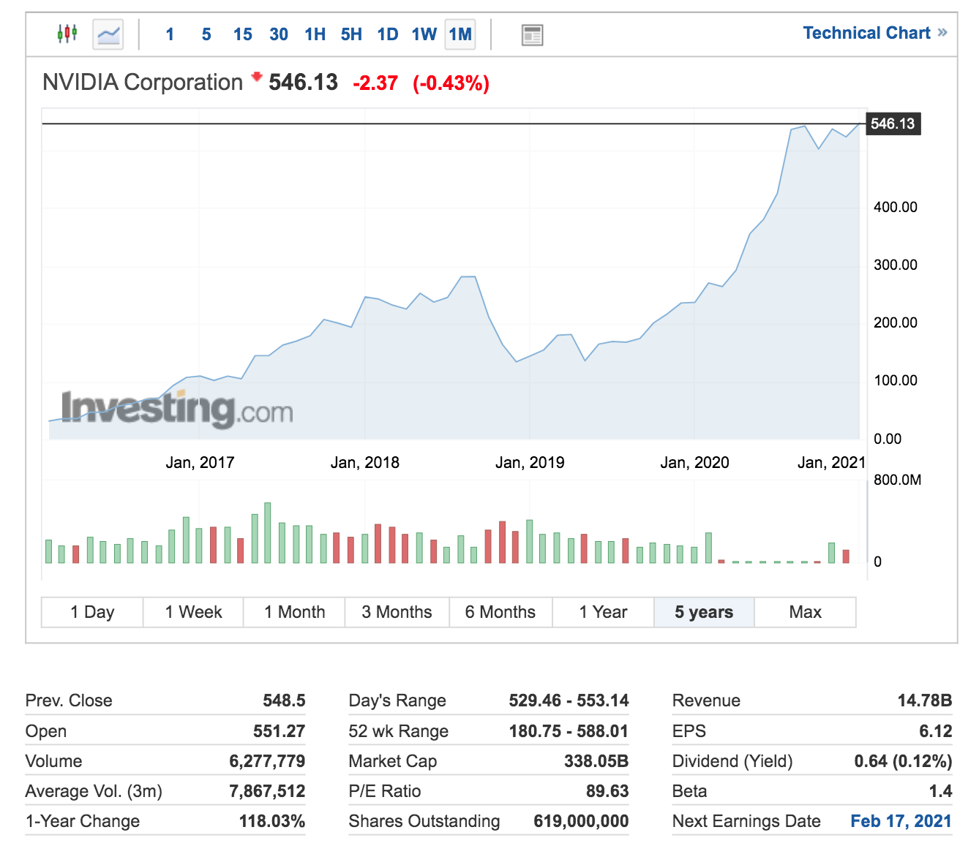Select the 1D daily interval
Viewport: 979px width, 857px height.
coord(388,34)
